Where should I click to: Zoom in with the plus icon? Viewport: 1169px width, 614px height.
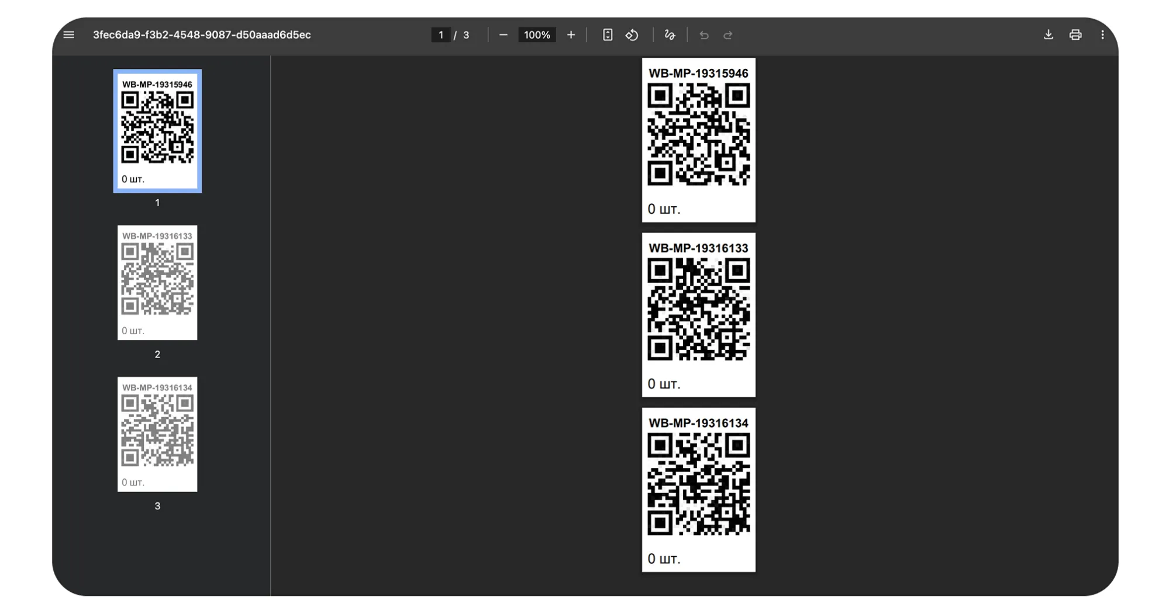pyautogui.click(x=571, y=35)
